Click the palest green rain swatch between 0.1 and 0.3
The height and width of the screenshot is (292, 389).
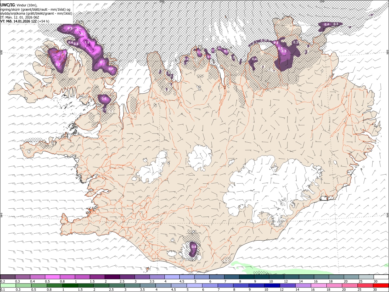click(x=8, y=285)
